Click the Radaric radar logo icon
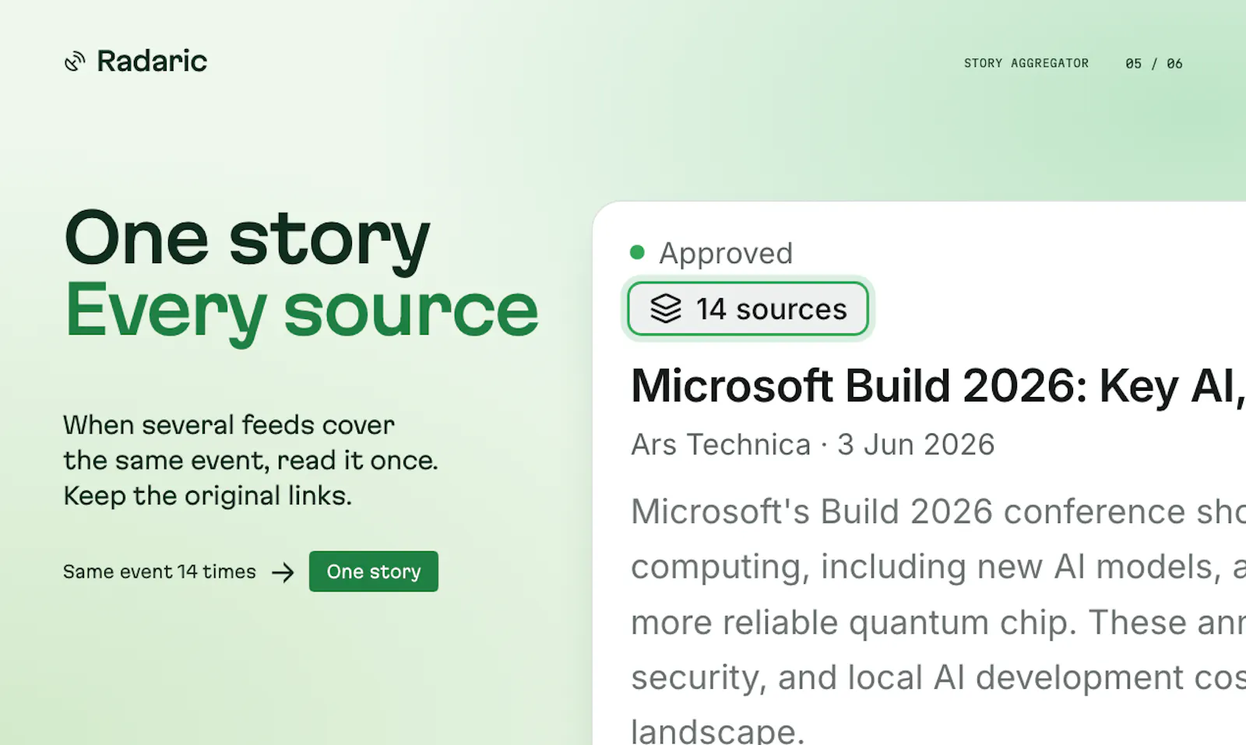 75,61
